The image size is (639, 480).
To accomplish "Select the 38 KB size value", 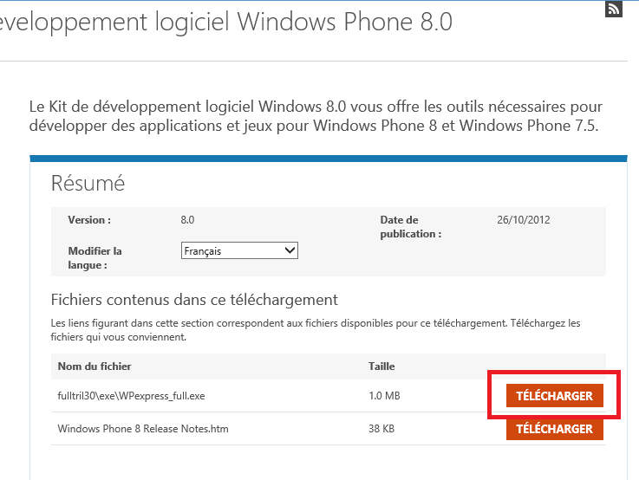I will [x=381, y=429].
